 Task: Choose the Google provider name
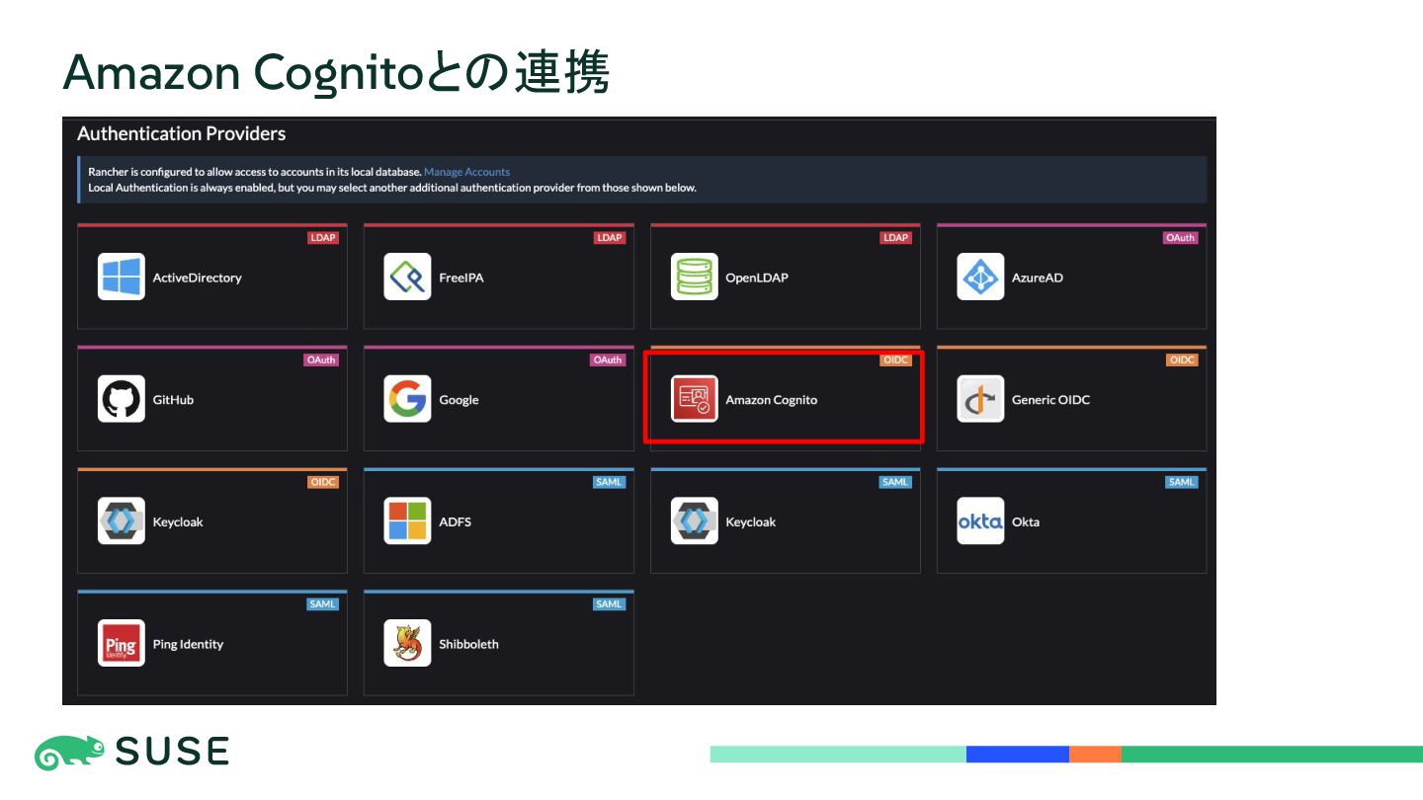(459, 400)
